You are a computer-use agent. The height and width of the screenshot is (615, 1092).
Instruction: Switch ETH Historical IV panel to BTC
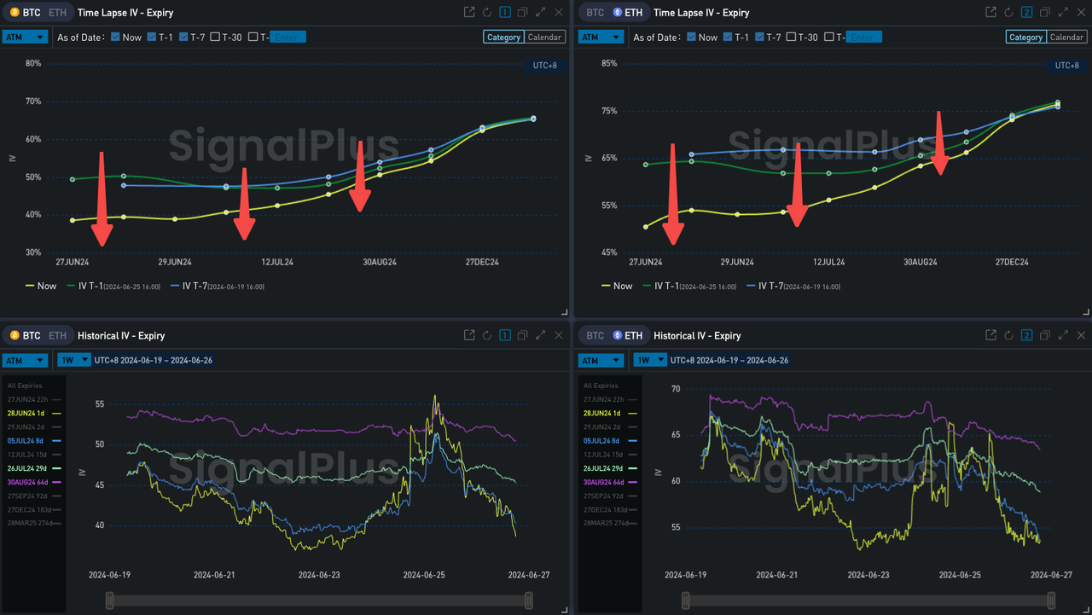click(595, 336)
